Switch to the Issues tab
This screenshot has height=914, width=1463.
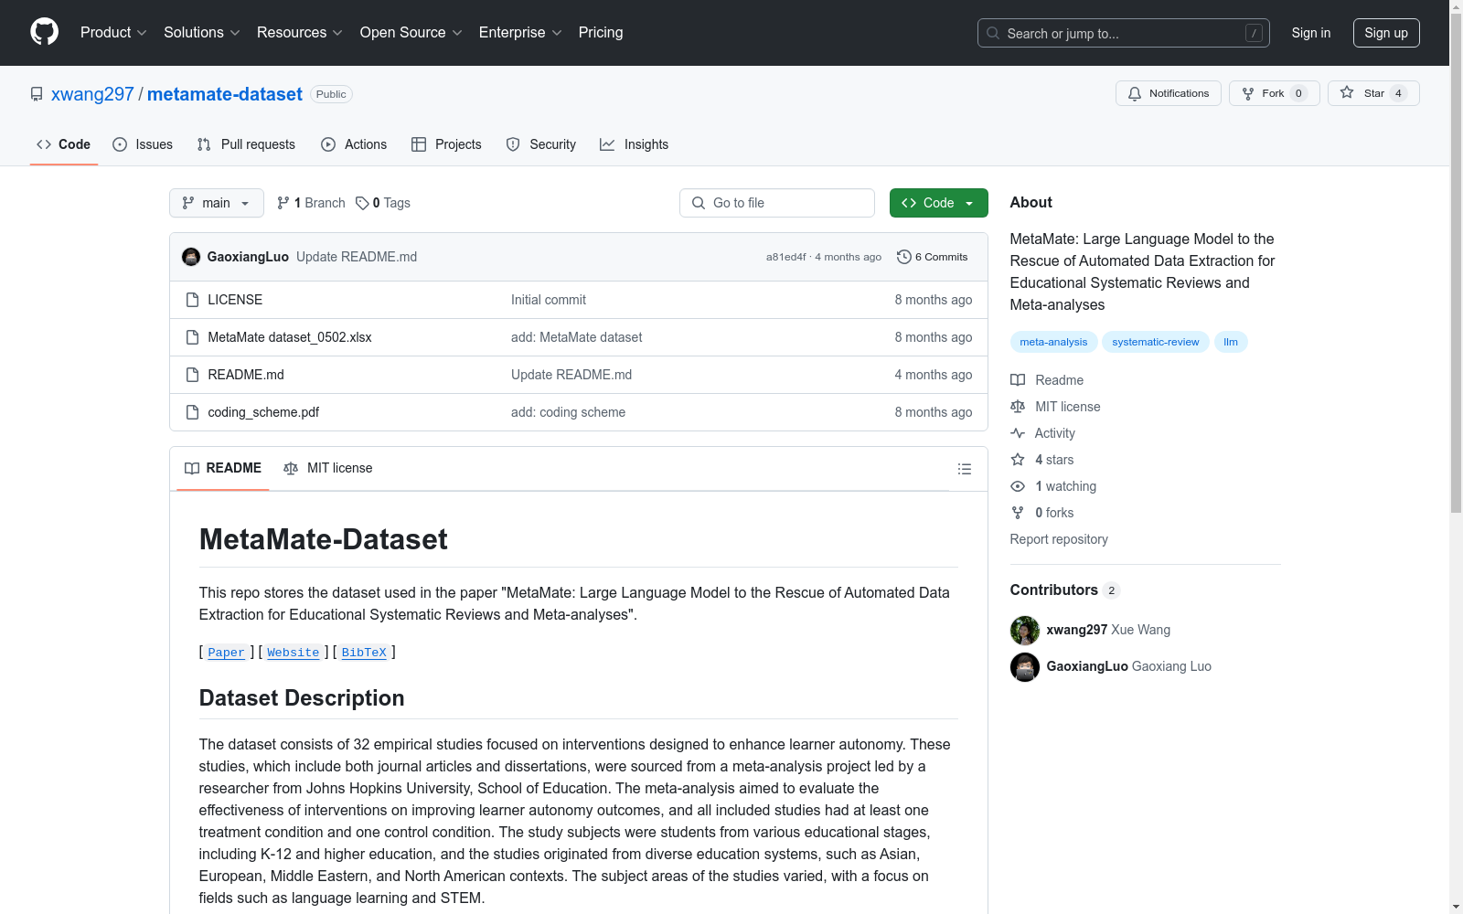click(x=143, y=144)
